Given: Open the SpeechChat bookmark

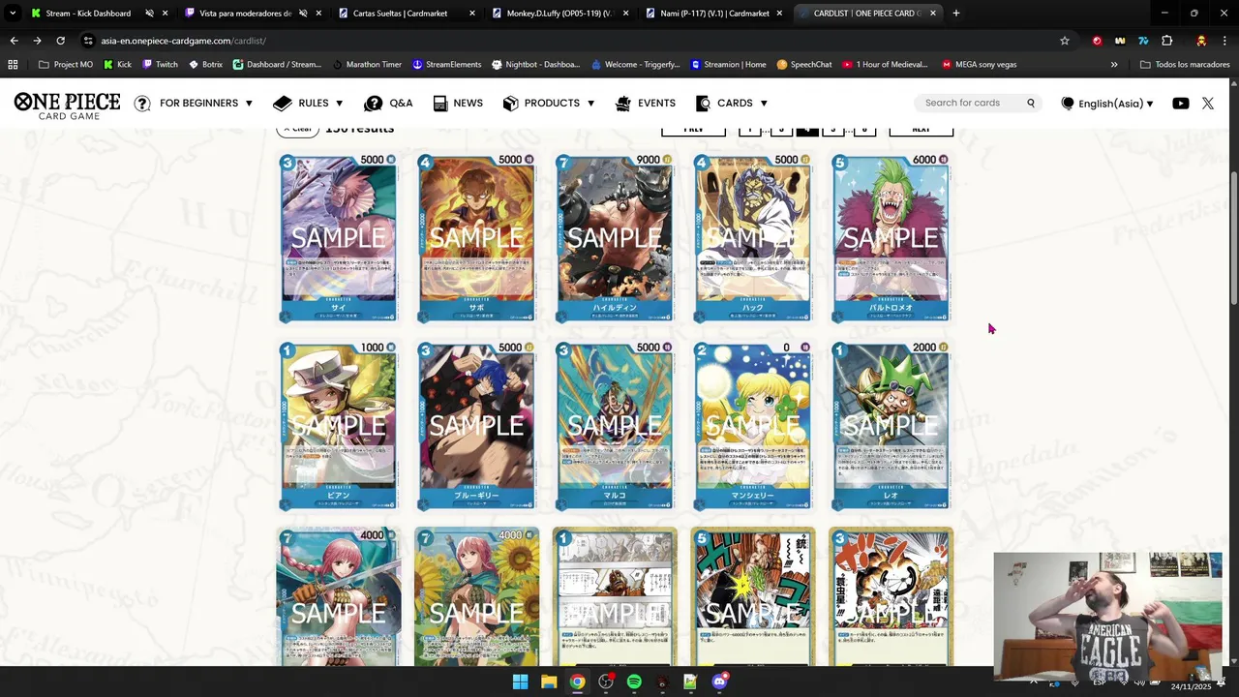Looking at the screenshot, I should [x=803, y=64].
